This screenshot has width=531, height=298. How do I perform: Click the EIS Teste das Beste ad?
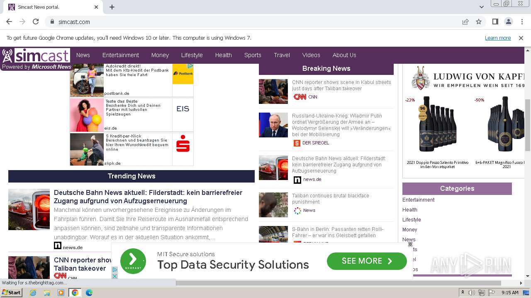pos(132,115)
